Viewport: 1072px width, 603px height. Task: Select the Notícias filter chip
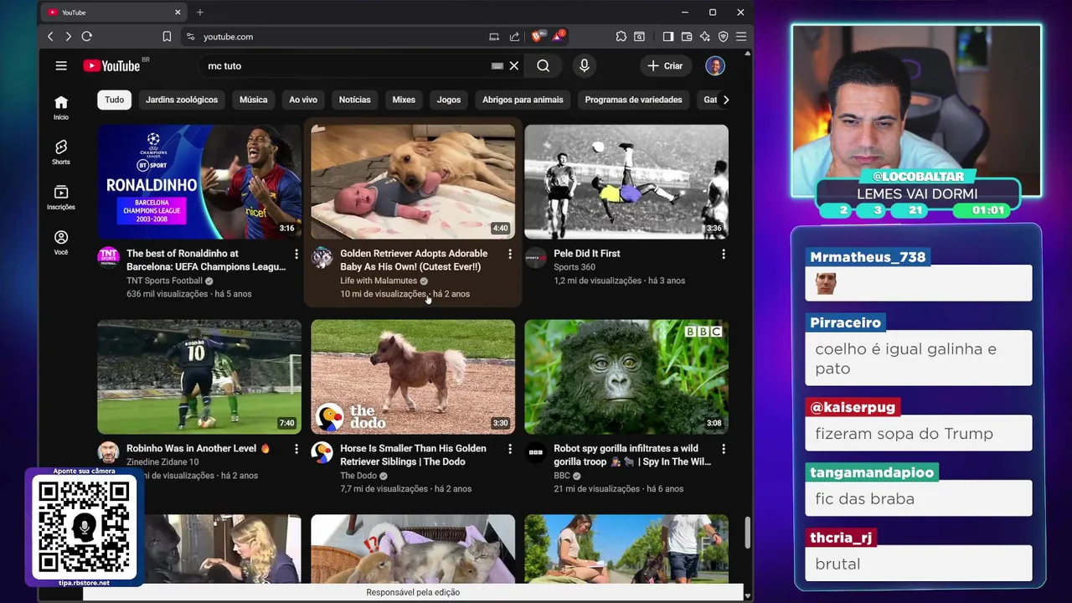[354, 100]
